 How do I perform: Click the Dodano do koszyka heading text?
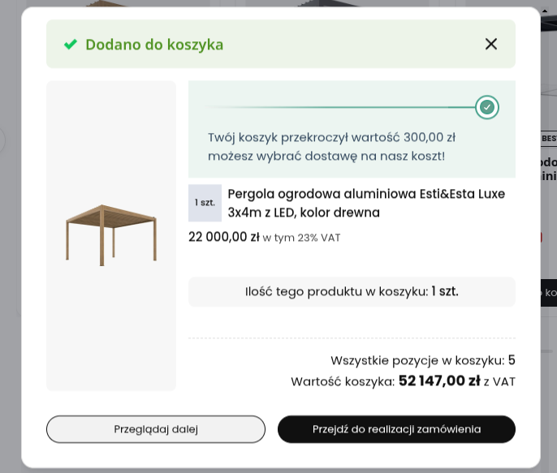(154, 45)
